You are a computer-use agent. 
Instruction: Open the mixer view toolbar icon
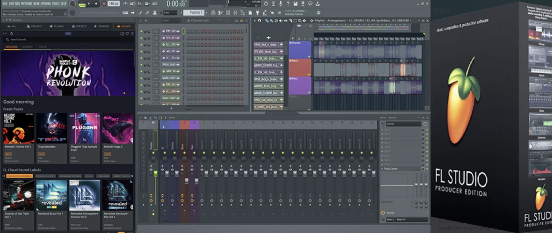235,13
